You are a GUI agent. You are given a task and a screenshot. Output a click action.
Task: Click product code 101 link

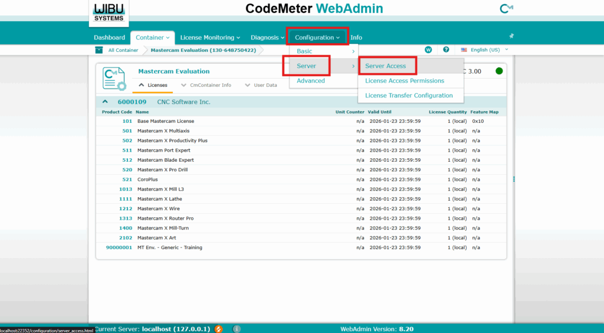(x=127, y=121)
